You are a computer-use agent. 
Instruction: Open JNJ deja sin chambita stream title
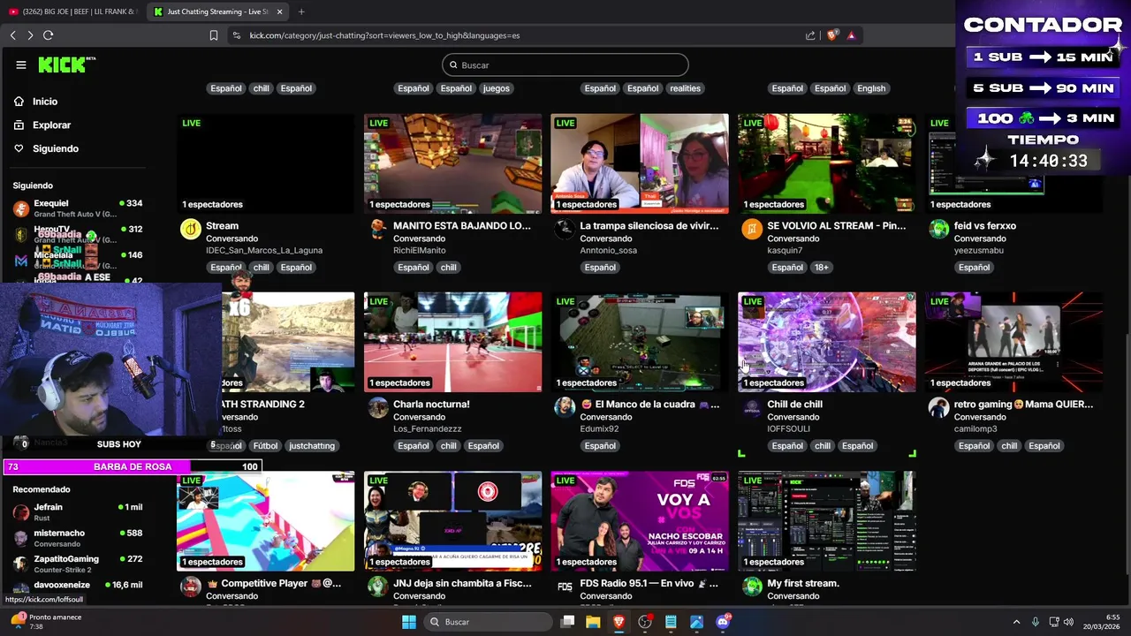coord(462,583)
